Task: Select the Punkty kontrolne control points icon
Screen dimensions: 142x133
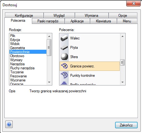Action: pyautogui.click(x=64, y=75)
